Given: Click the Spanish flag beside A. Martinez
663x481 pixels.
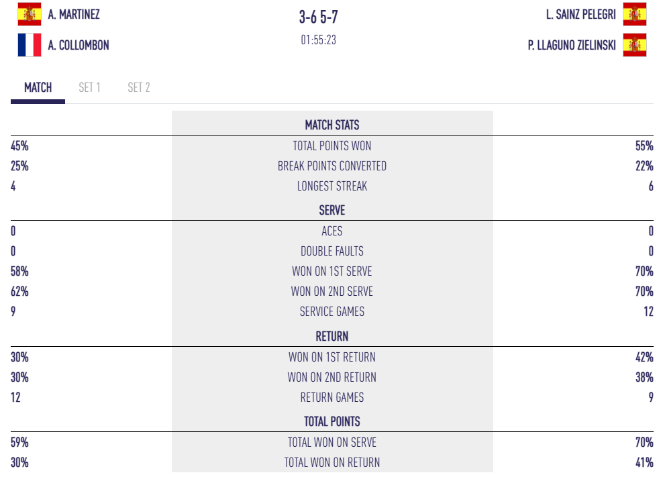Looking at the screenshot, I should (x=30, y=14).
